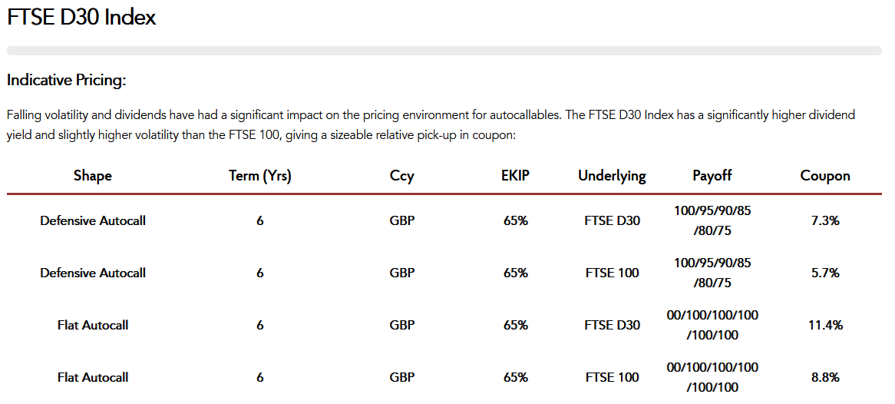This screenshot has width=895, height=404.
Task: Click the gray horizontal bar under the title
Action: [x=444, y=51]
